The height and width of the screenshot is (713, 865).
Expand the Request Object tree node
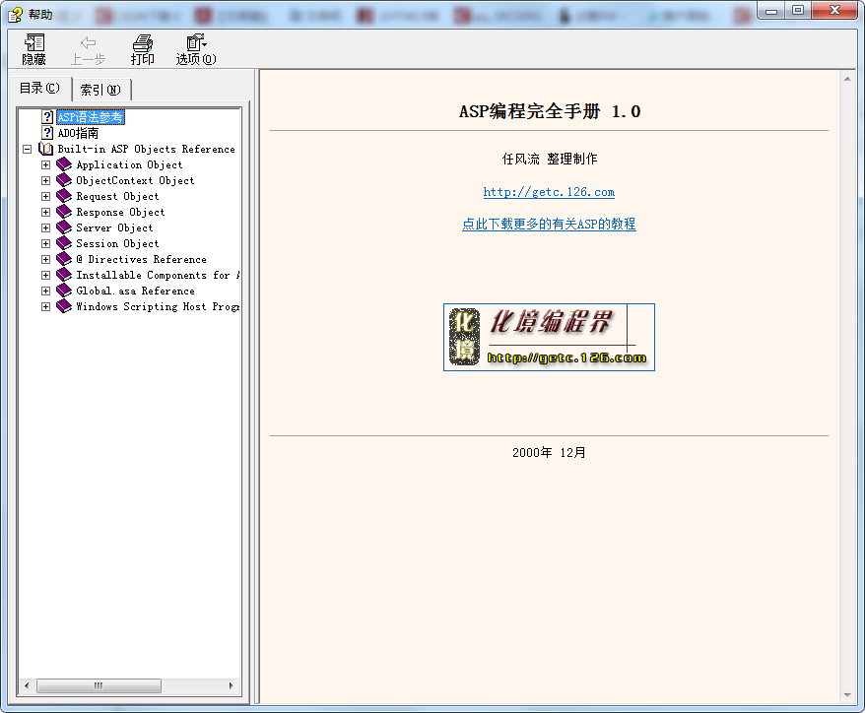point(45,196)
